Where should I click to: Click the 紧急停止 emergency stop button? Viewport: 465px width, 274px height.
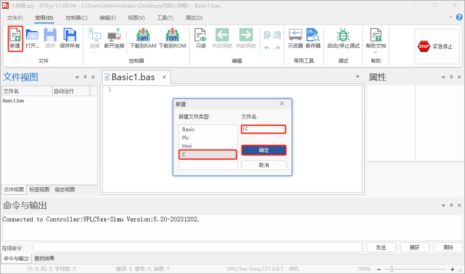point(437,46)
